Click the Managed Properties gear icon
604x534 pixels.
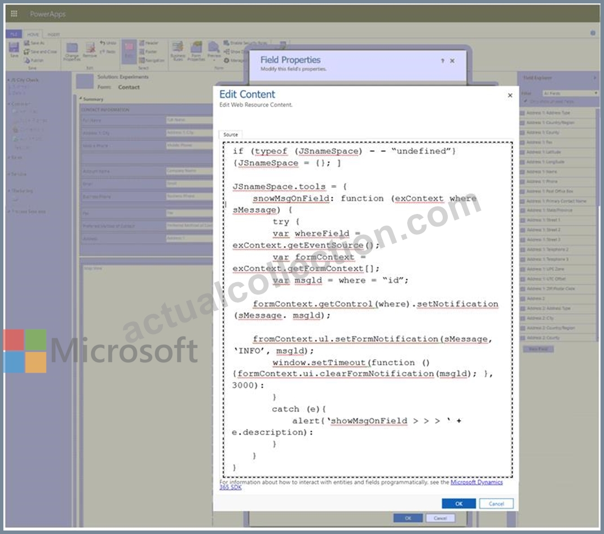(227, 60)
